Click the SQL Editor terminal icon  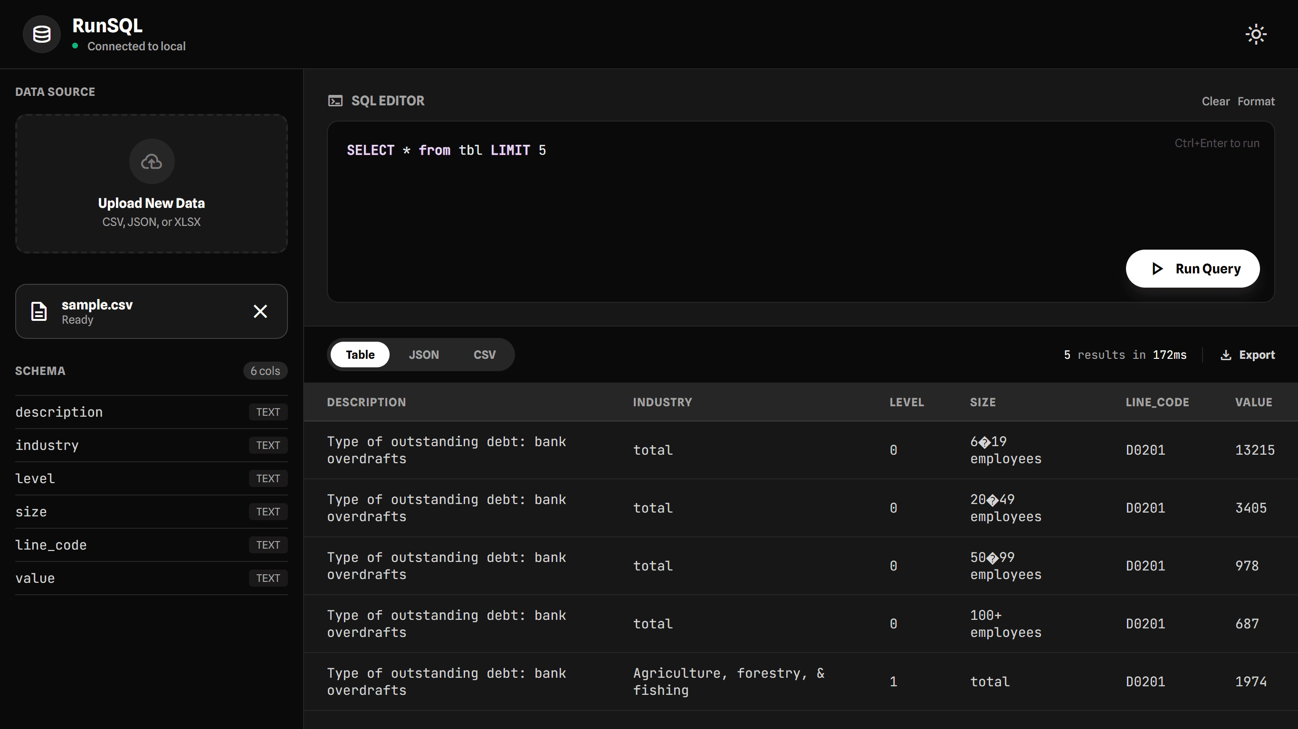[335, 101]
